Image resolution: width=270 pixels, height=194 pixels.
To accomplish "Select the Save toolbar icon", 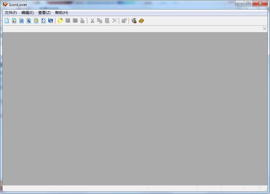I will 67,21.
